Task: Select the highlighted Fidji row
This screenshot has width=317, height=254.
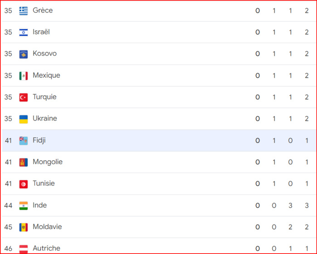Action: pyautogui.click(x=159, y=140)
